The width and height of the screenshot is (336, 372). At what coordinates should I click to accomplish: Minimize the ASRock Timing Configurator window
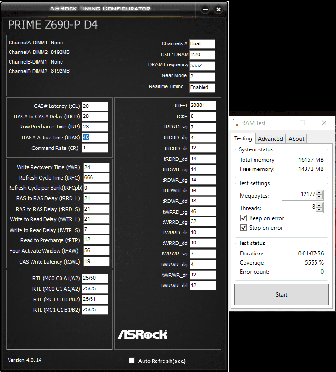coord(205,10)
